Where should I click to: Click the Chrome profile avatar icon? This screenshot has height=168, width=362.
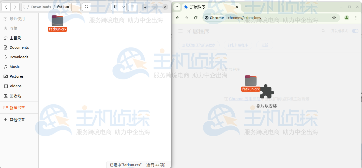(x=346, y=18)
